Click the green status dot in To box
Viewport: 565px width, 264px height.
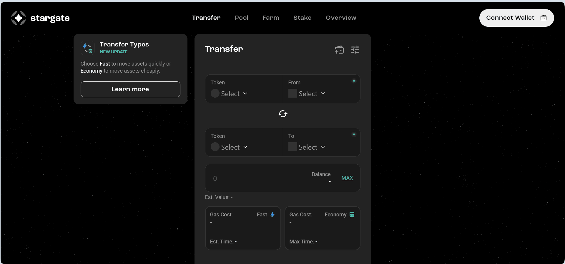pos(354,134)
